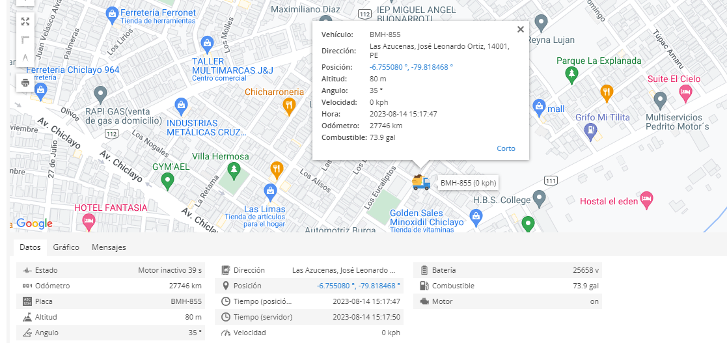Click the Corto link in popup

click(x=506, y=148)
